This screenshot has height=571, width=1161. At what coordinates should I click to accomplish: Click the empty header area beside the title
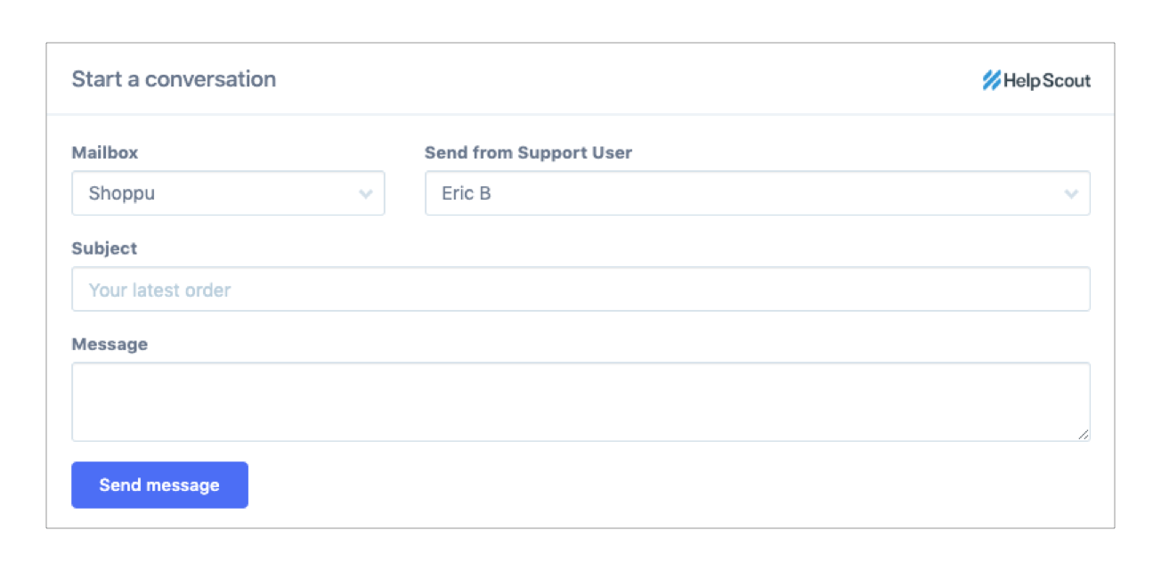point(623,79)
